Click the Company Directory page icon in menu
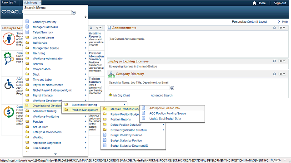This screenshot has width=291, height=163. [27, 21]
